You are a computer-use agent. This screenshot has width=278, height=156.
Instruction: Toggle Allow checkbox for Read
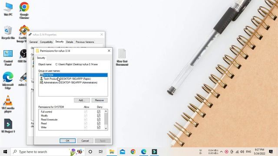[86, 123]
